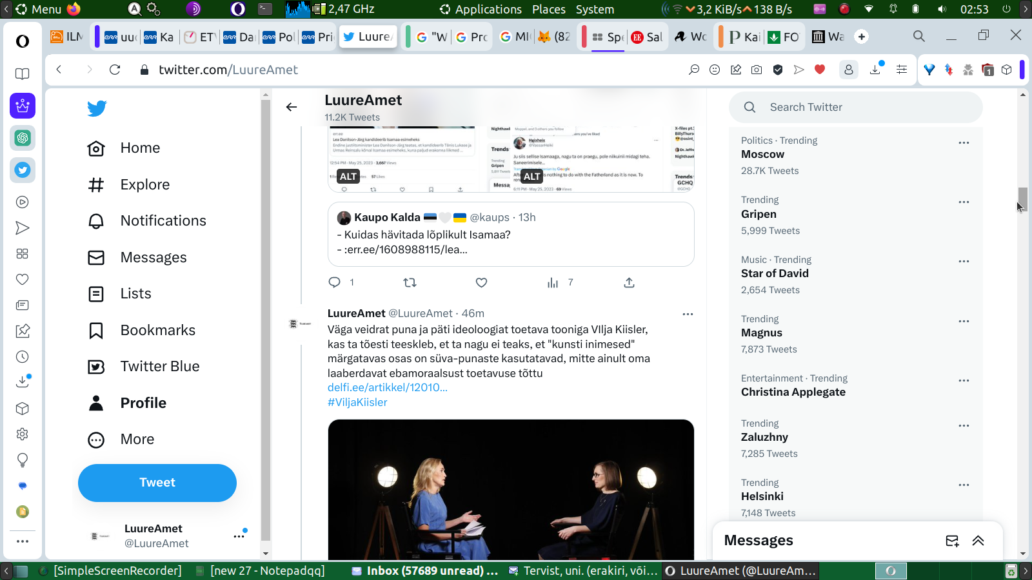Open Twitter panel in the Opera sidebar
1032x580 pixels.
click(x=23, y=170)
